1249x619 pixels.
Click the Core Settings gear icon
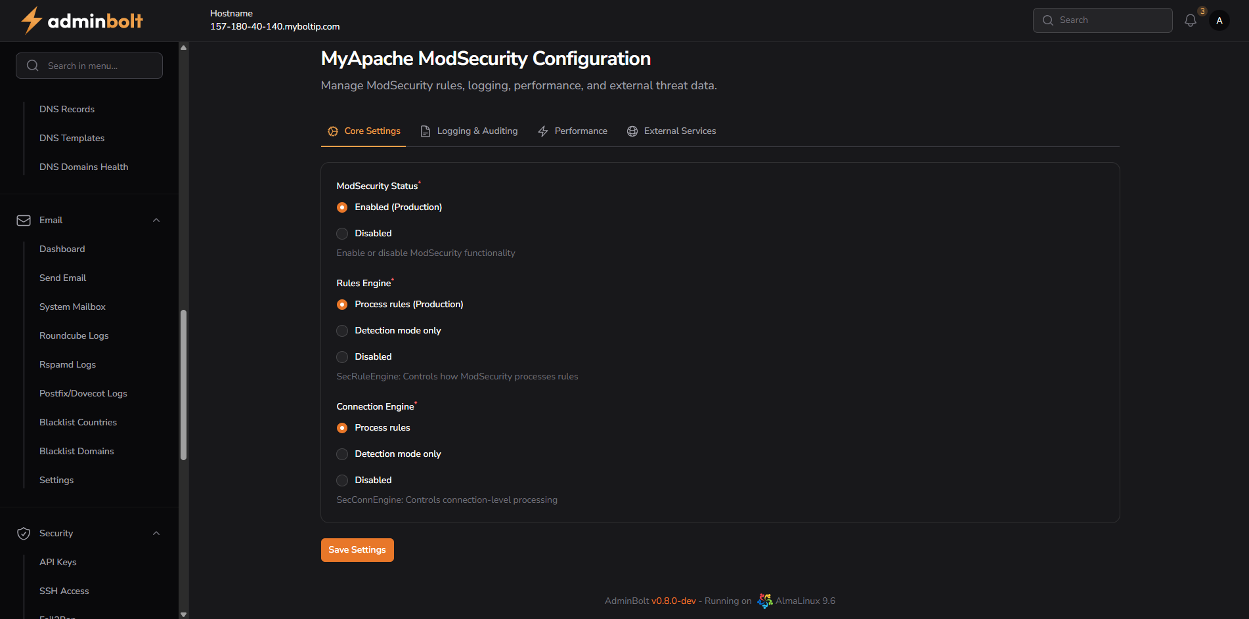tap(332, 131)
